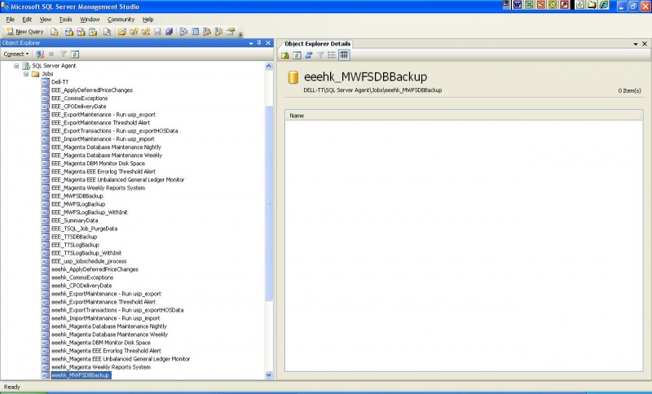
Task: Open a new Database Engine Query
Action: (x=54, y=32)
